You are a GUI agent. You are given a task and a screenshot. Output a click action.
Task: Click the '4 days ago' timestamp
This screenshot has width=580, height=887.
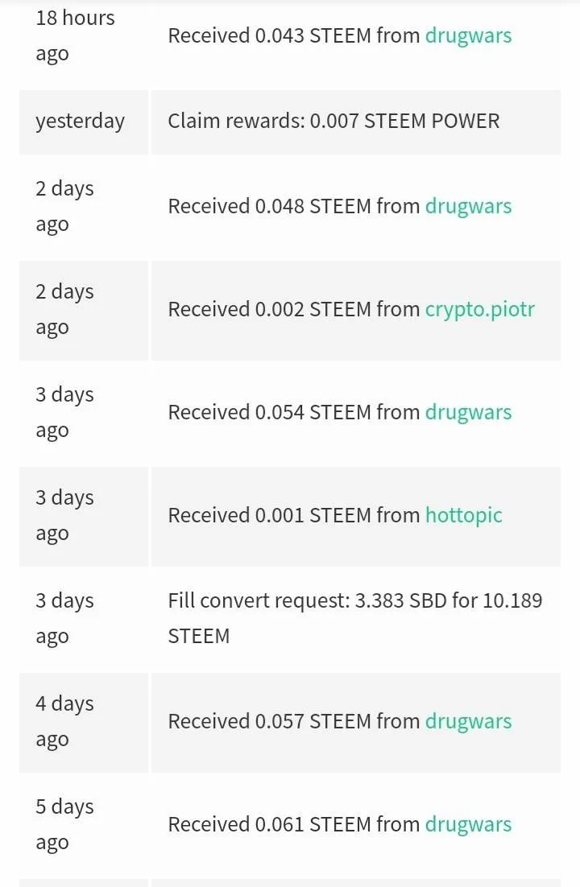coord(64,721)
